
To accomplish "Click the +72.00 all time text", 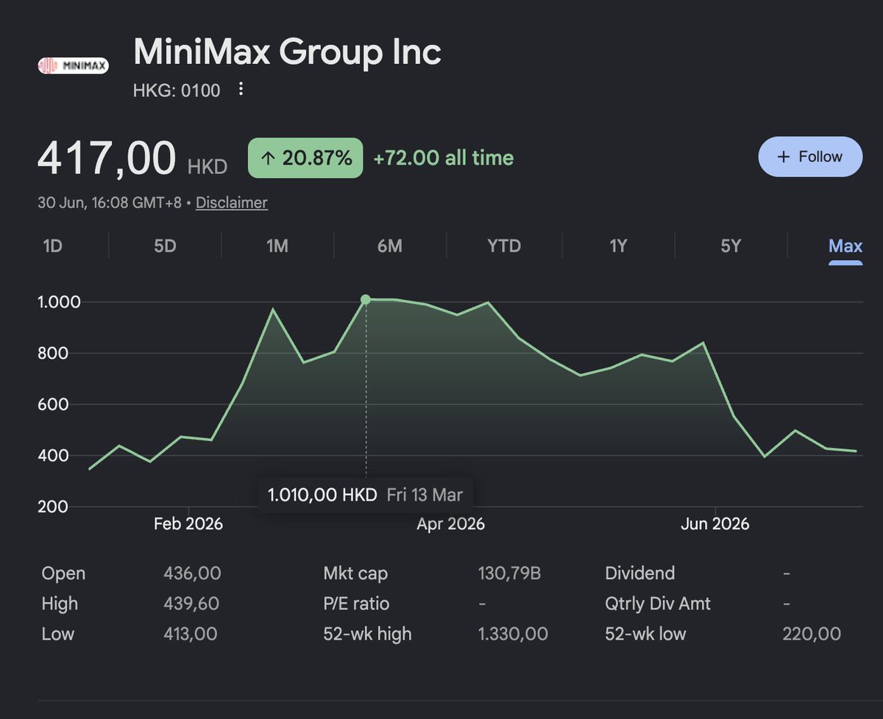I will coord(444,157).
